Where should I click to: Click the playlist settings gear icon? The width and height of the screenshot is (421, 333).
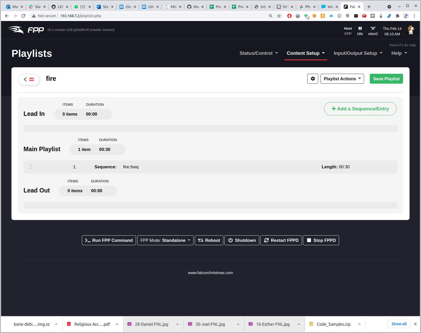click(313, 79)
